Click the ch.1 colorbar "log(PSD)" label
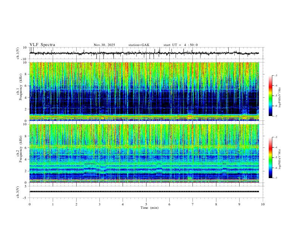This screenshot has width=296, height=229. [280, 97]
